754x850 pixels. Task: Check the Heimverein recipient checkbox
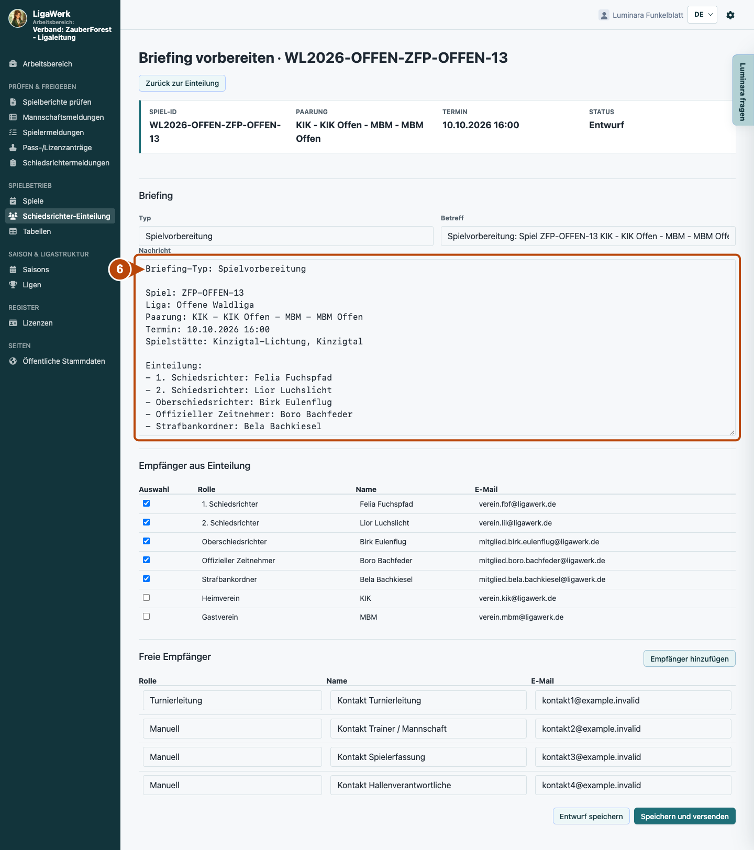[147, 598]
